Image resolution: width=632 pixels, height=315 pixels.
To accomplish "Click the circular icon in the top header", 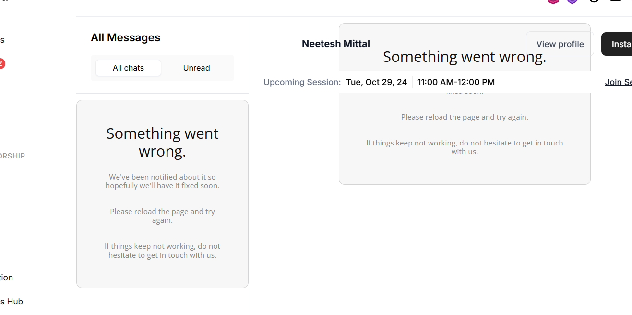I will (x=594, y=1).
